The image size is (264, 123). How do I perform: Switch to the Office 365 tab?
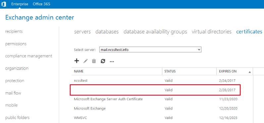pyautogui.click(x=41, y=4)
